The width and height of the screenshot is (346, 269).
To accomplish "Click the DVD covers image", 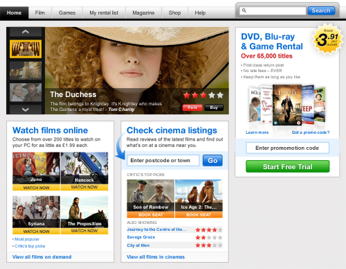I will [x=287, y=105].
